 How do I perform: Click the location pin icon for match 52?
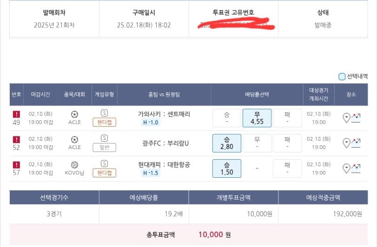[x=346, y=143]
